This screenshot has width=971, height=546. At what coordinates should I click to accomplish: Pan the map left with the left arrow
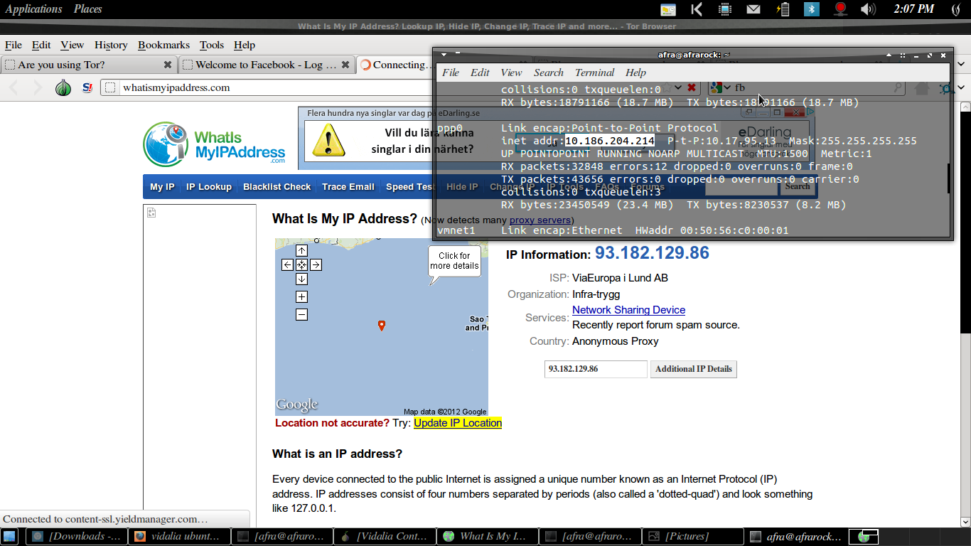[x=287, y=264]
